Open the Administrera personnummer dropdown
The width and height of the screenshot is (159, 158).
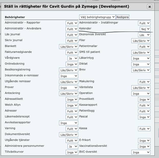(73, 147)
